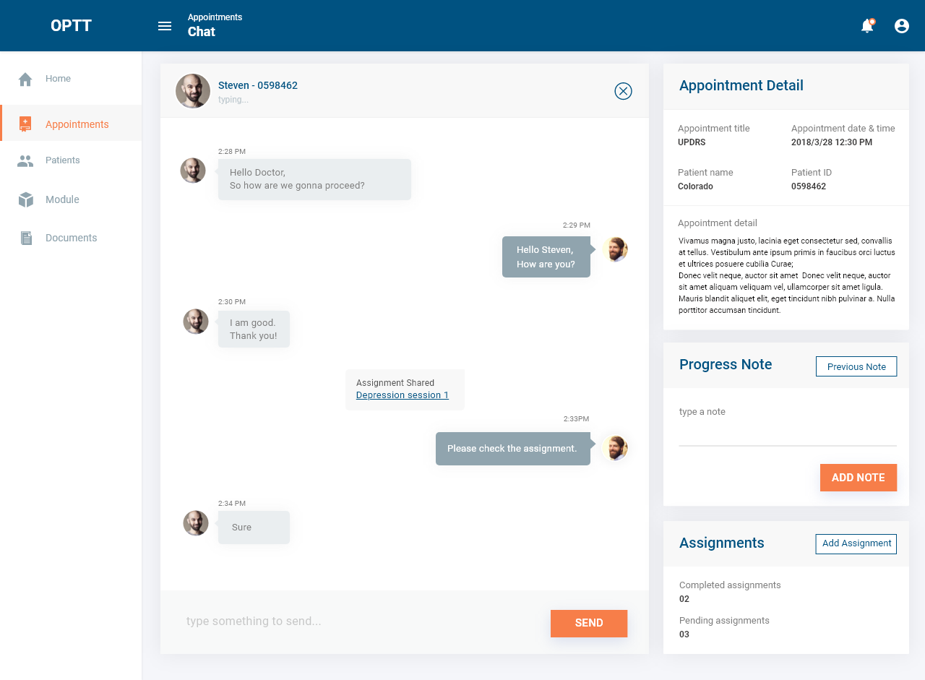Click the Patients people icon
Screen dimensions: 925x680
(x=25, y=161)
